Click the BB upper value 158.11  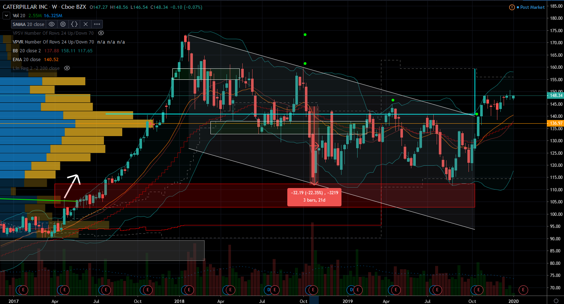click(x=68, y=50)
